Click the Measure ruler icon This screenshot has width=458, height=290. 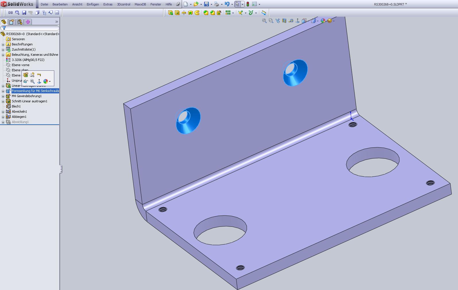click(x=264, y=13)
